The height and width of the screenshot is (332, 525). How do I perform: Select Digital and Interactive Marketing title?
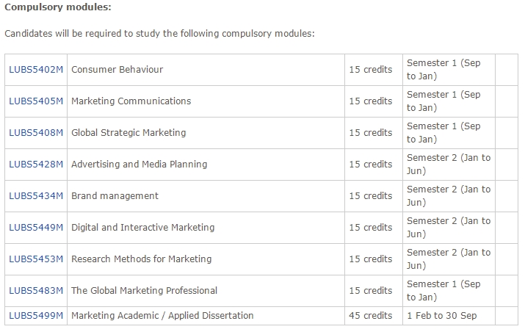tap(142, 228)
